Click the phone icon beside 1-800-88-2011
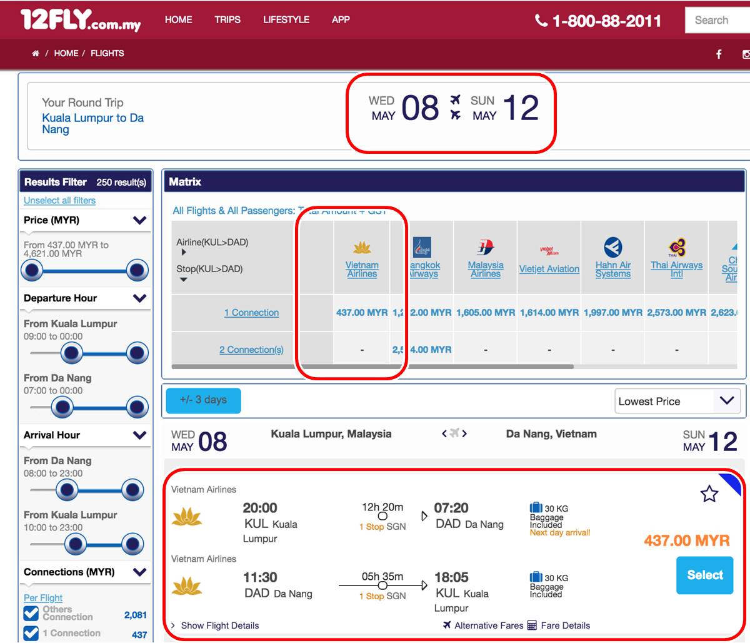This screenshot has height=643, width=750. coord(541,21)
